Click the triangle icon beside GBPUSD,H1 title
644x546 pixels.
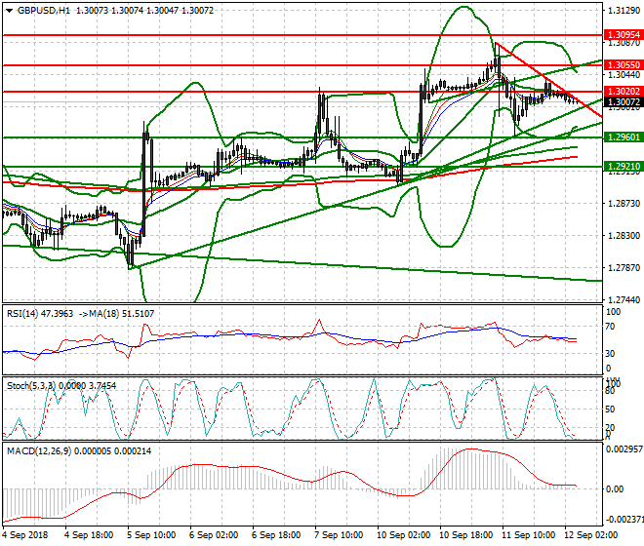pyautogui.click(x=8, y=10)
